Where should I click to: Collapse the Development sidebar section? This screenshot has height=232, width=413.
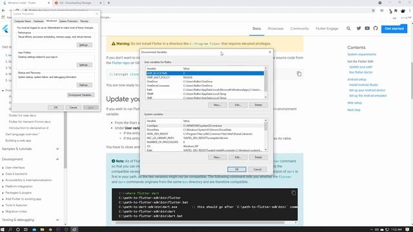pos(57,159)
